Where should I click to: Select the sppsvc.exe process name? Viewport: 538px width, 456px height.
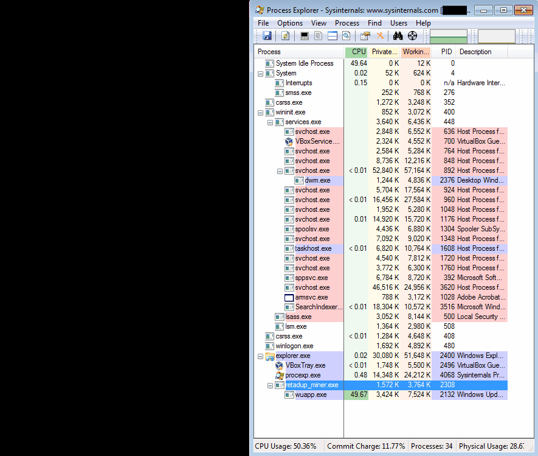pyautogui.click(x=311, y=278)
